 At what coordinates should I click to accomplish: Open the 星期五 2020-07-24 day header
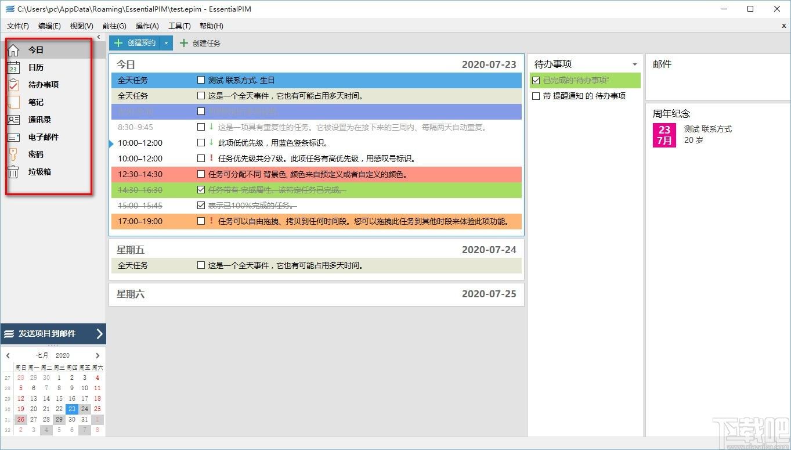pos(316,250)
